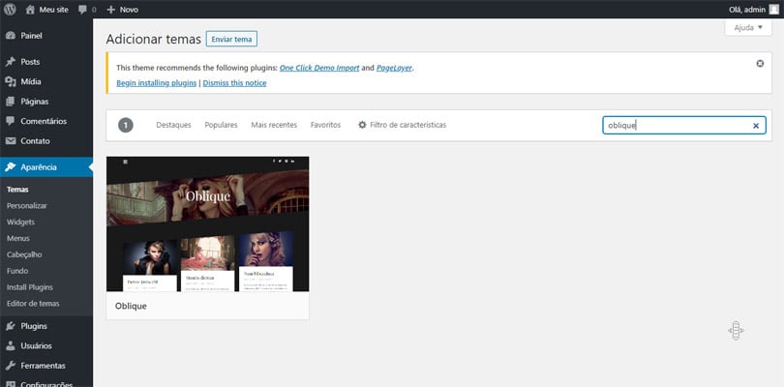
Task: Open the PageLayer plugin link
Action: (395, 68)
